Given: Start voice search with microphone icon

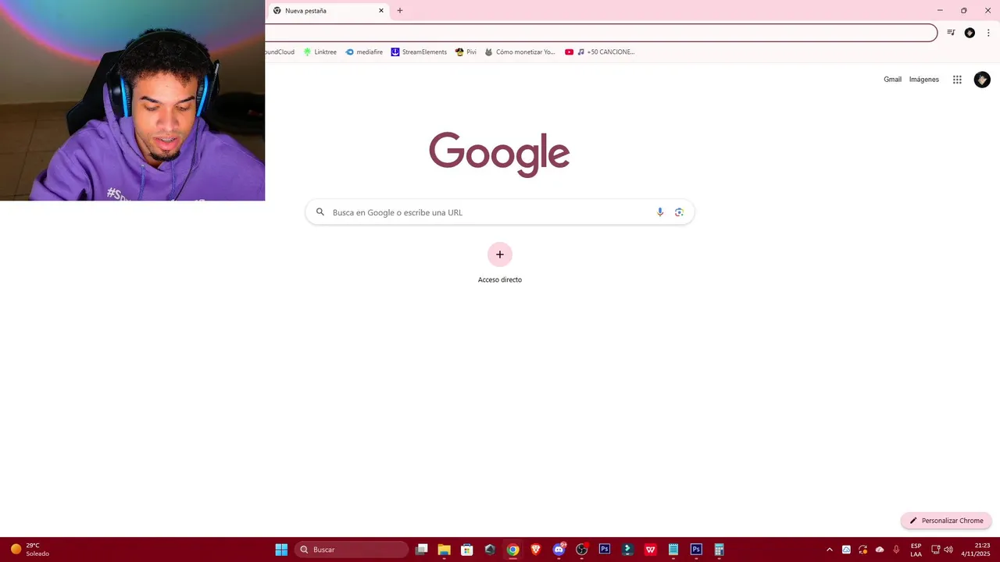Looking at the screenshot, I should [x=660, y=212].
